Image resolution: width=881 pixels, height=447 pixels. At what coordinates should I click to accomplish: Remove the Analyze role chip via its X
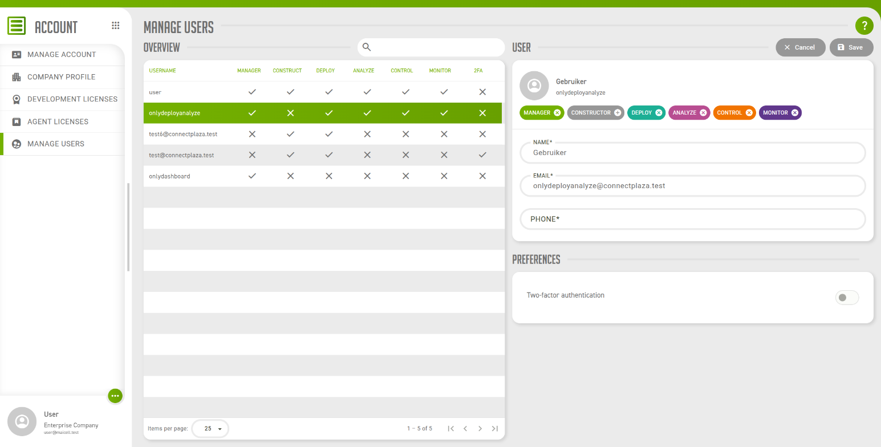tap(703, 113)
